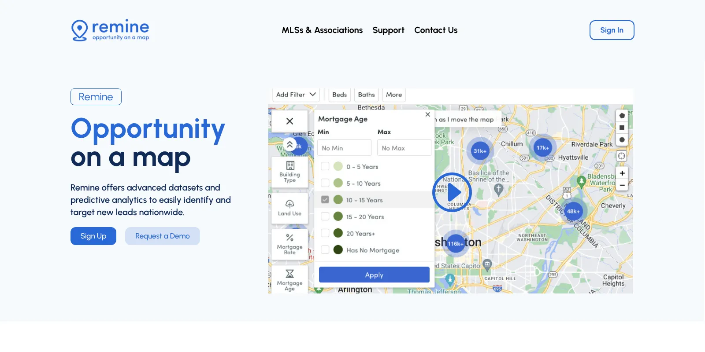Click the locate me target icon

point(621,156)
